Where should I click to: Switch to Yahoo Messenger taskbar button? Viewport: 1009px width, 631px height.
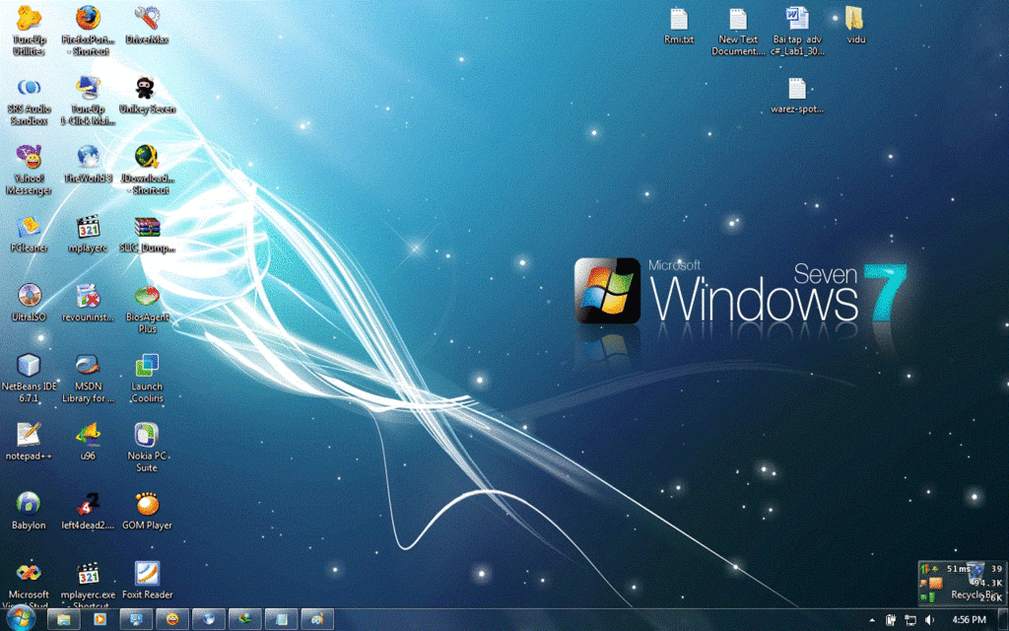(171, 619)
